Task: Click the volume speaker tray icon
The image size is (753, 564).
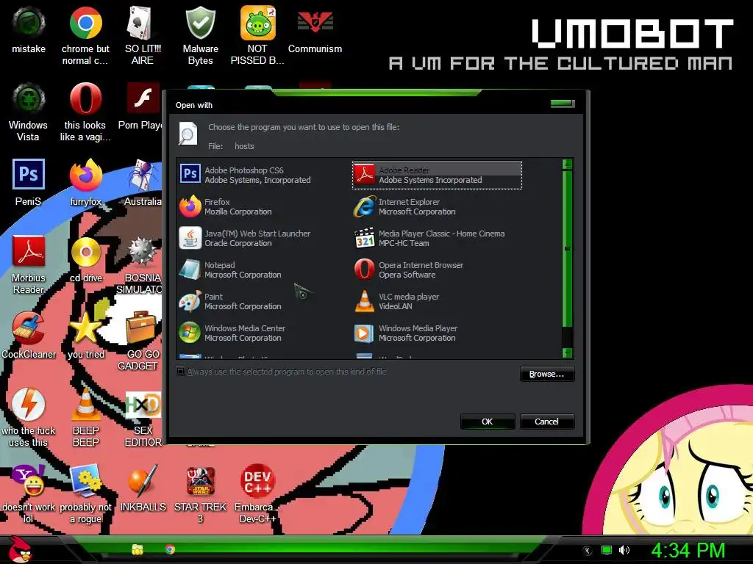Action: [x=624, y=550]
